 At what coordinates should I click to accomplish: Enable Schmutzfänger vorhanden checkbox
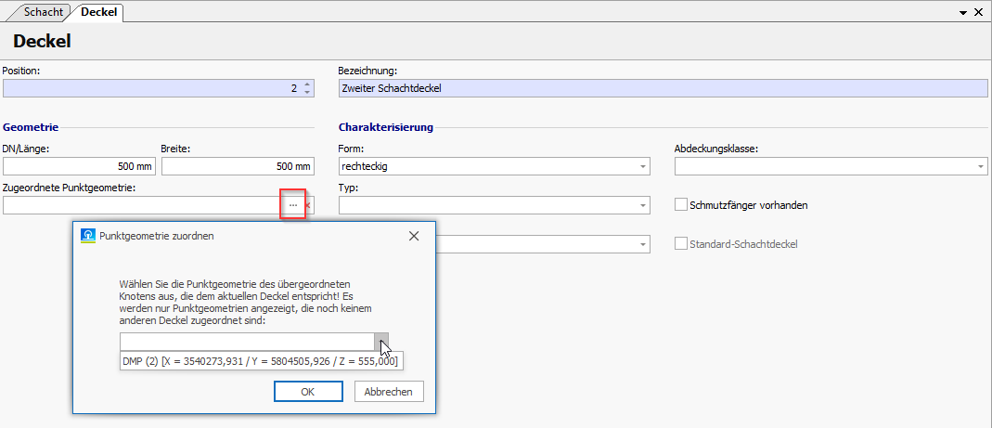[681, 205]
